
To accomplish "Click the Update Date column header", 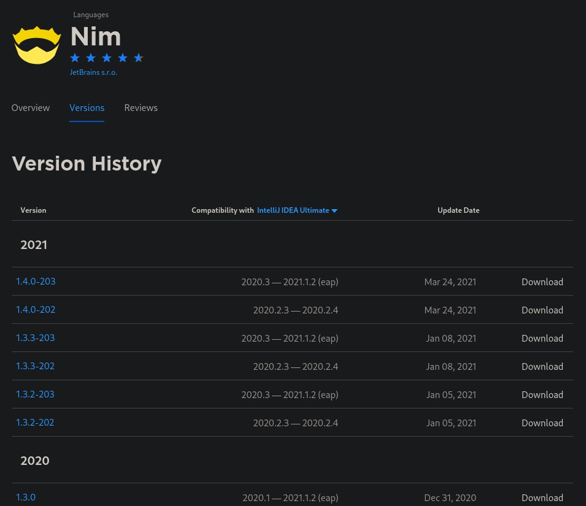I will (458, 210).
